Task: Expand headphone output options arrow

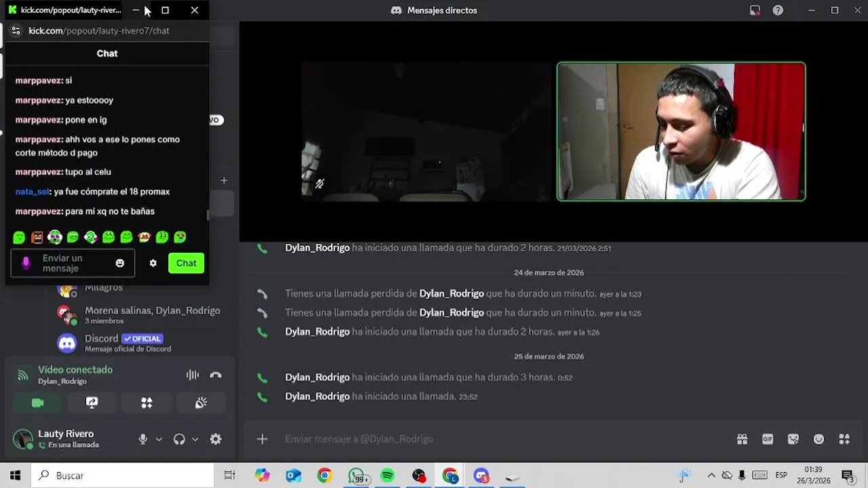Action: pos(195,439)
